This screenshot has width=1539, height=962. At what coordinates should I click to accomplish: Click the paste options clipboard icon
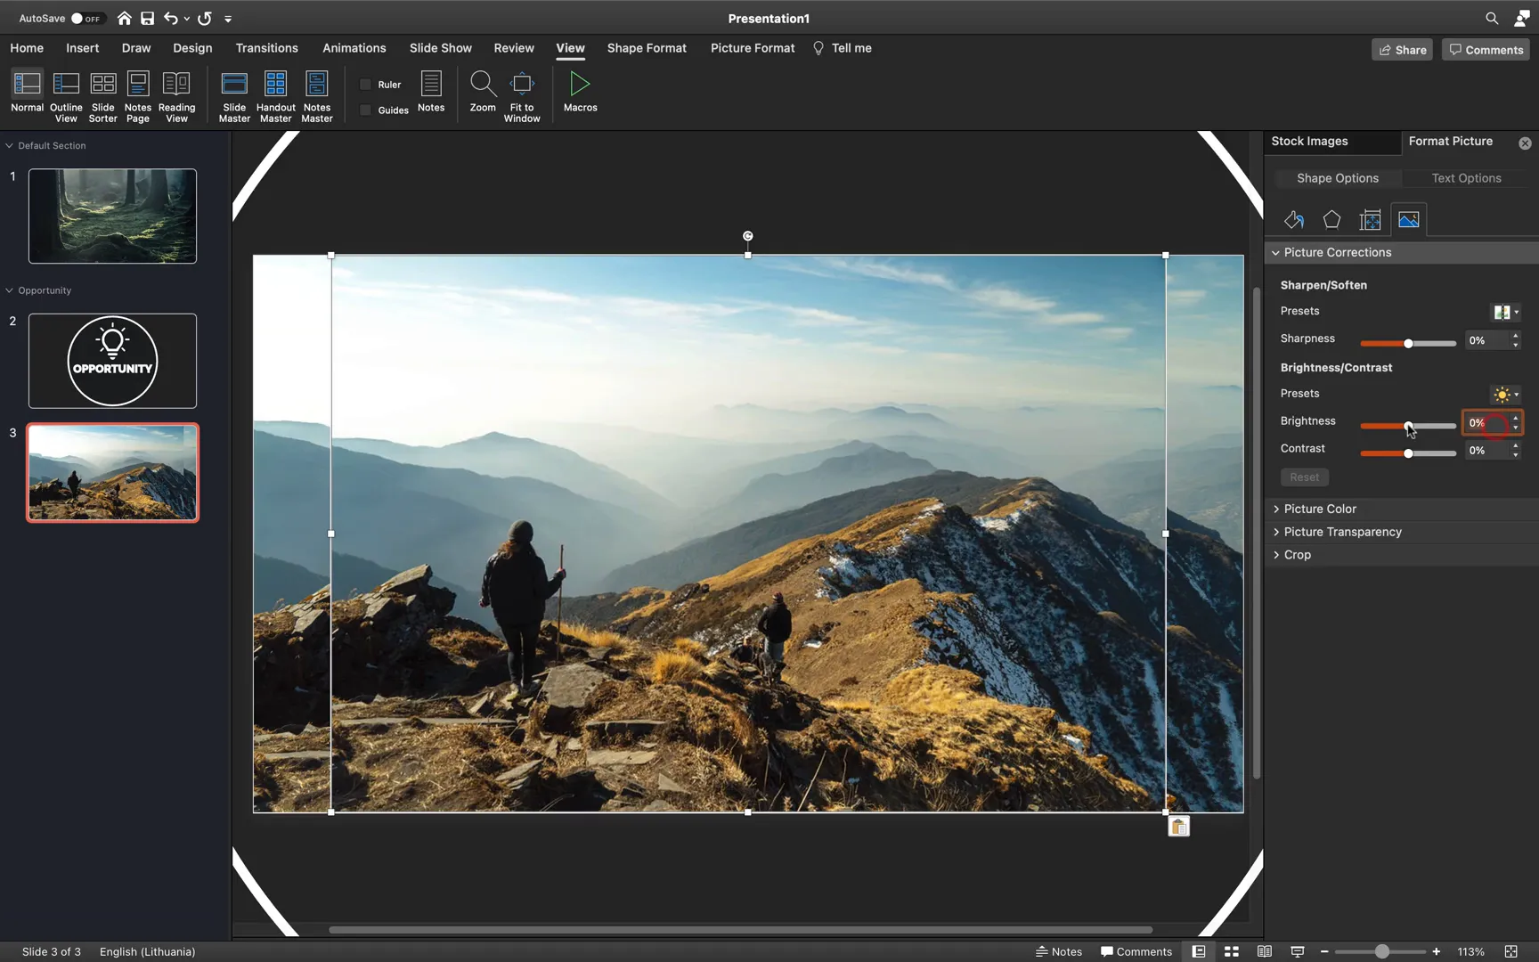(x=1178, y=827)
